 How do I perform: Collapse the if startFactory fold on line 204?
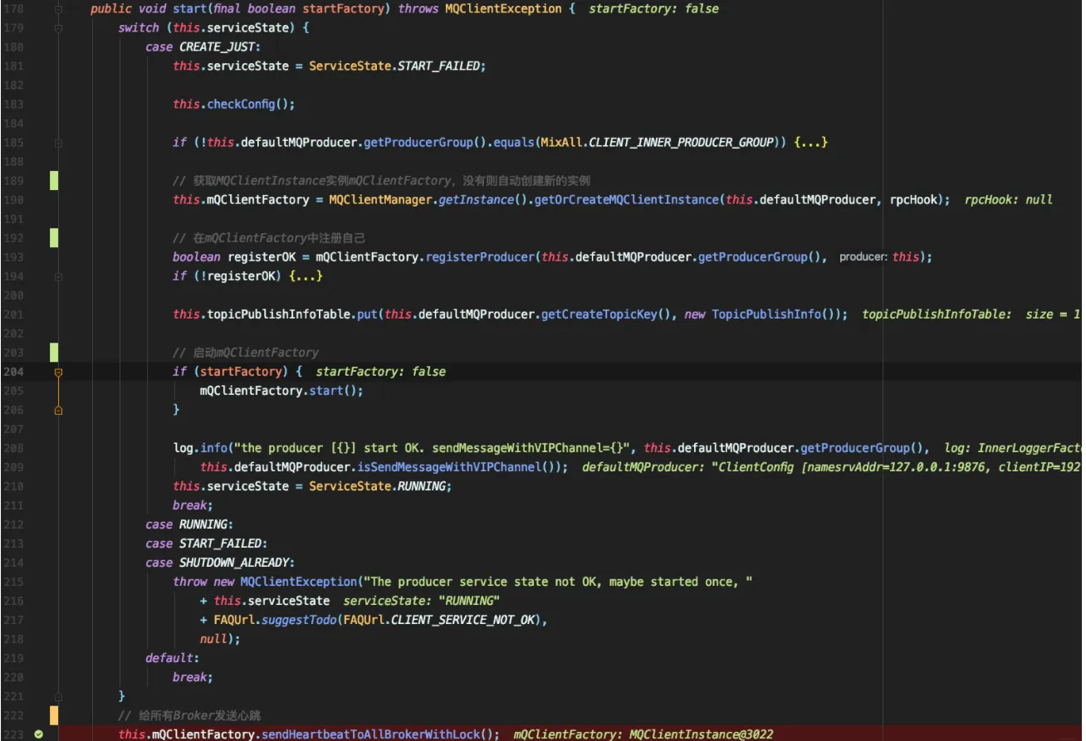click(58, 373)
